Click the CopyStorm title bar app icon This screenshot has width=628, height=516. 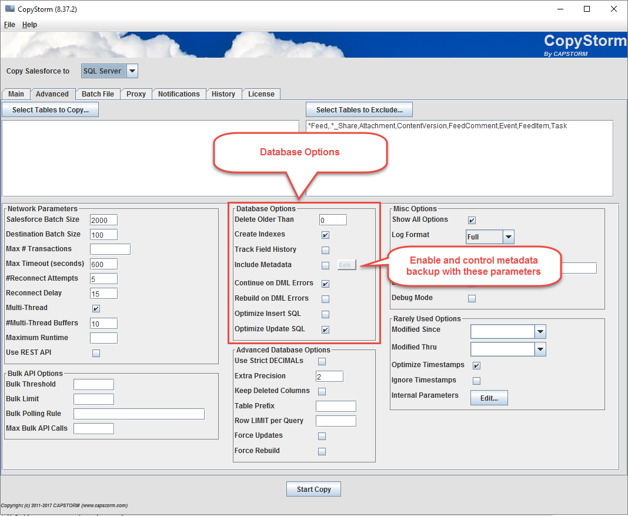9,8
